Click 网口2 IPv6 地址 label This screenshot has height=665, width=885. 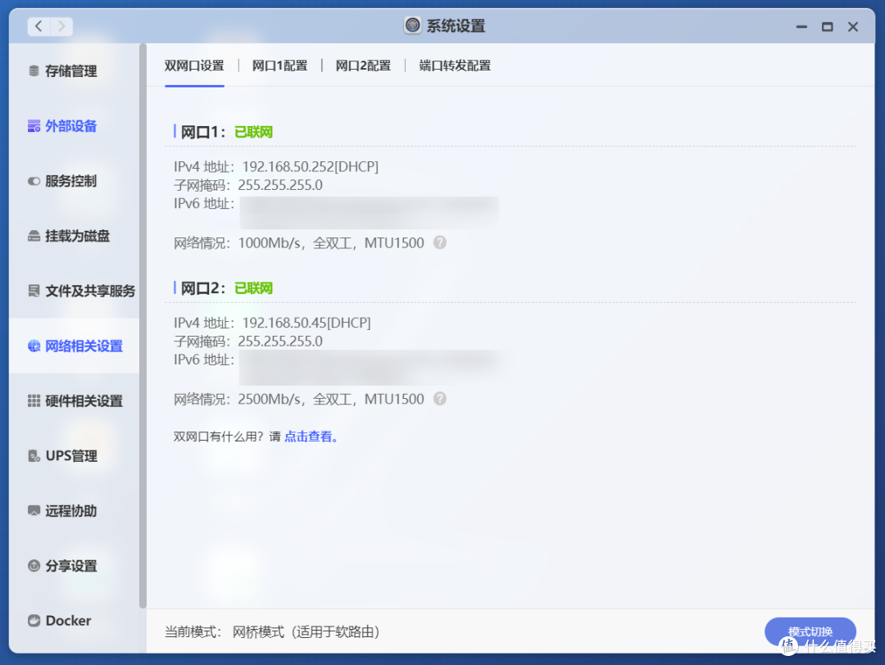(x=204, y=360)
